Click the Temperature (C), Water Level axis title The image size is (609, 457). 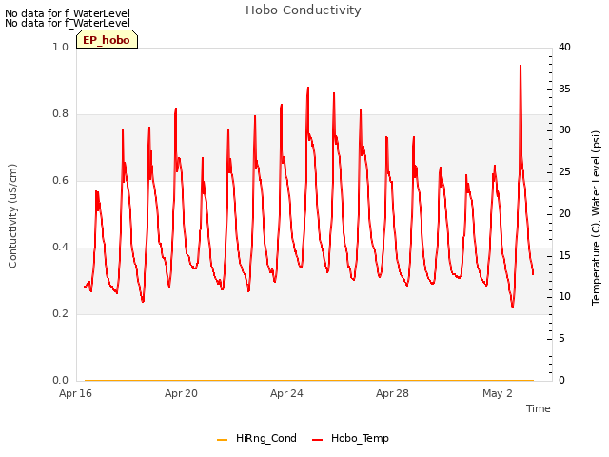pos(596,218)
